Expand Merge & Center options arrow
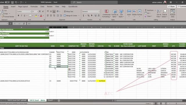 point(79,15)
